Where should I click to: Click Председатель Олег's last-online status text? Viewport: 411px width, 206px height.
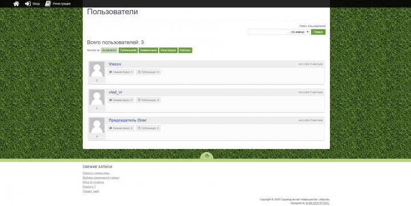[311, 120]
